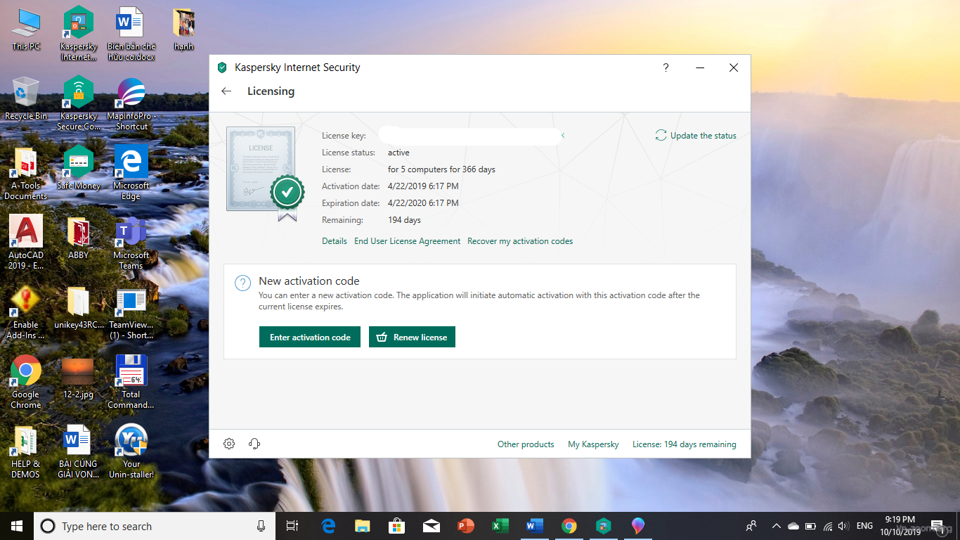Launch Microsoft Teams desktop shortcut
Viewport: 960px width, 540px height.
tap(131, 236)
